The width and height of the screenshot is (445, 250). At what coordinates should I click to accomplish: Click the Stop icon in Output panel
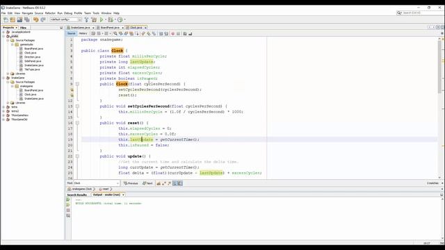pos(68,210)
